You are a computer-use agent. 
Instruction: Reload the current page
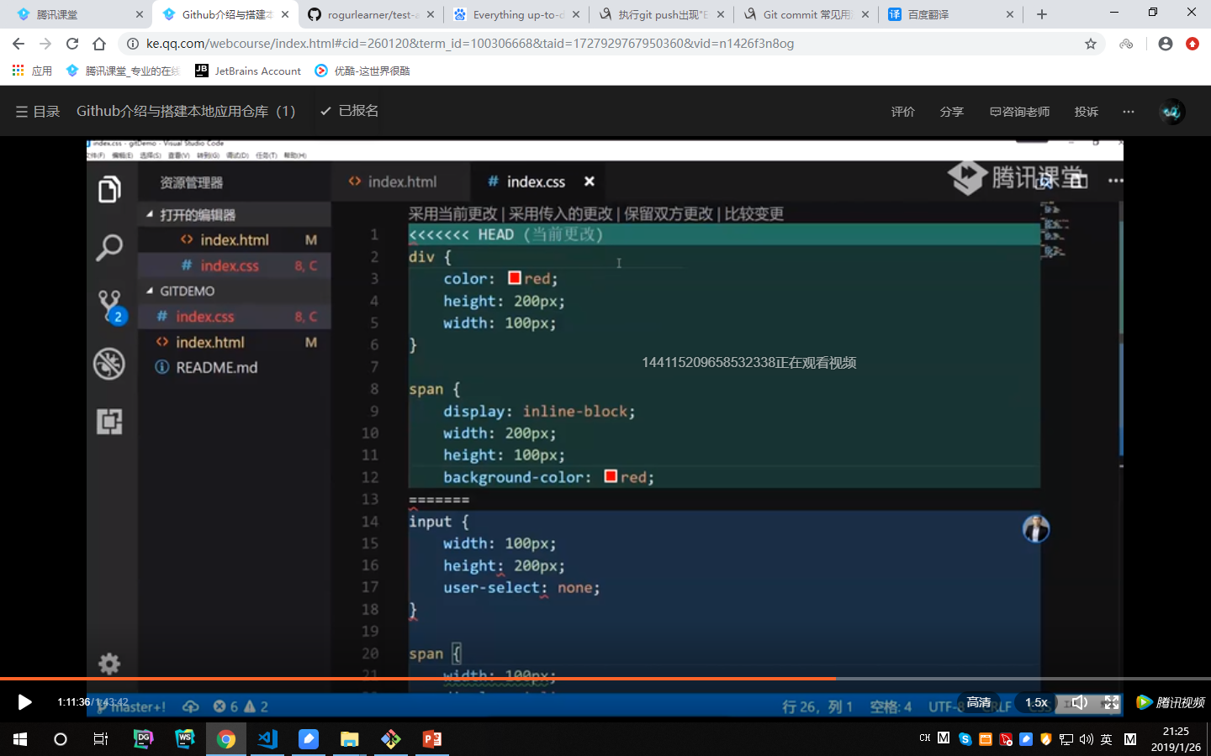[x=72, y=44]
